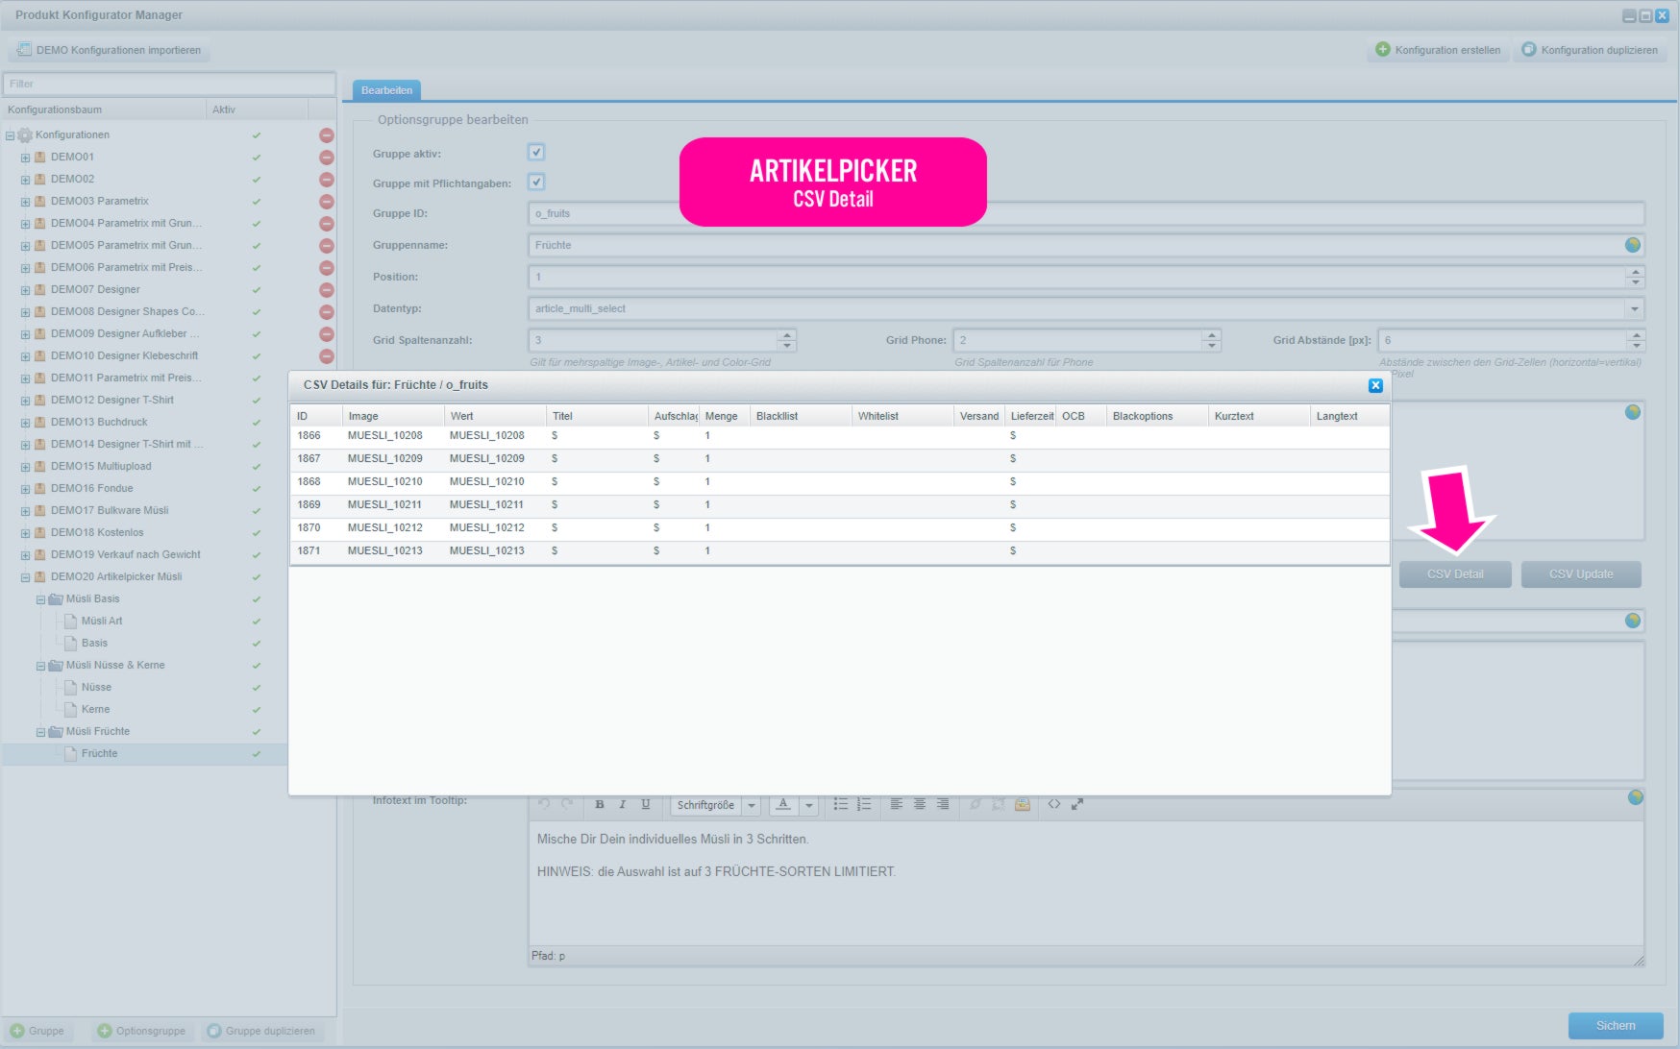This screenshot has height=1049, width=1680.
Task: Add new Optionsgruppe button
Action: (x=141, y=1031)
